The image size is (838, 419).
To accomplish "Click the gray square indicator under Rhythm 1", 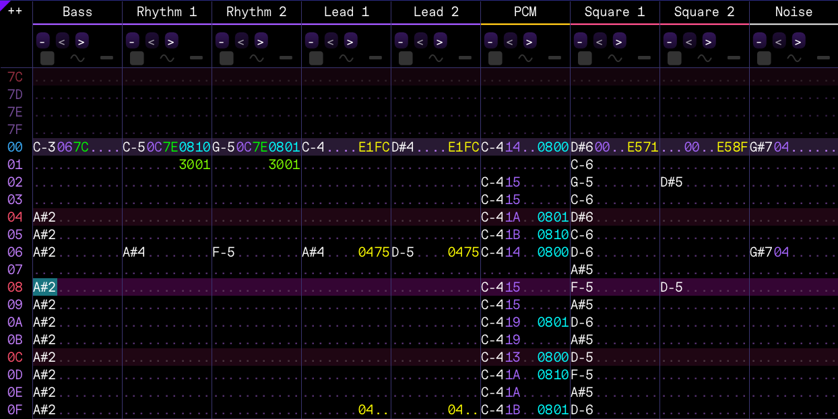I will point(137,58).
